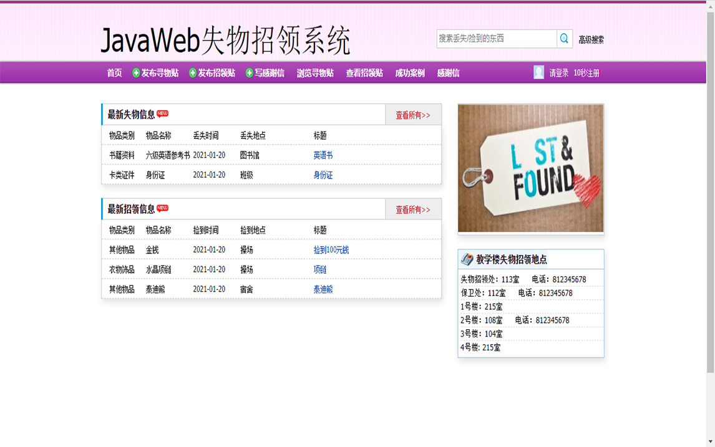Click the 最新招领信息 panel heading
Image resolution: width=715 pixels, height=447 pixels.
click(131, 209)
